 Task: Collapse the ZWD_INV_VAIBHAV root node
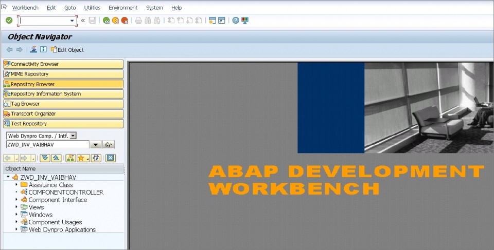point(8,177)
